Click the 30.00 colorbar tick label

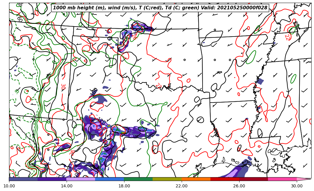(x=297, y=186)
